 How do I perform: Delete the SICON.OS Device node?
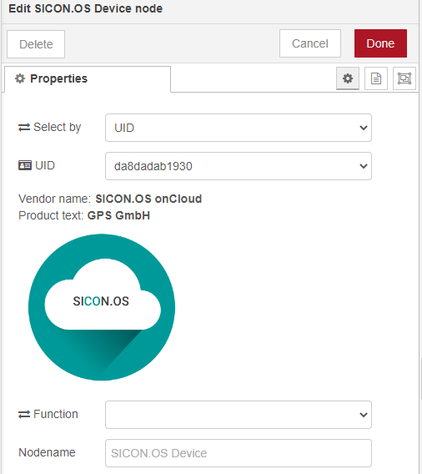[36, 44]
